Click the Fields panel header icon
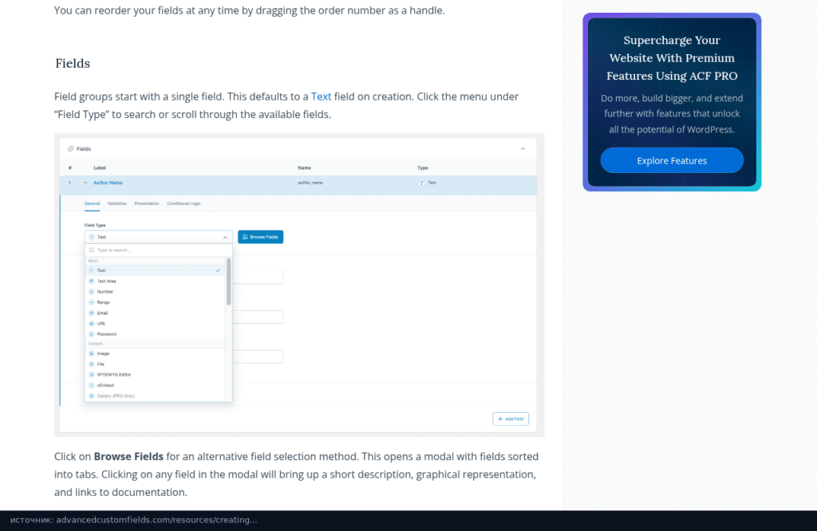Viewport: 817px width, 531px height. point(70,149)
